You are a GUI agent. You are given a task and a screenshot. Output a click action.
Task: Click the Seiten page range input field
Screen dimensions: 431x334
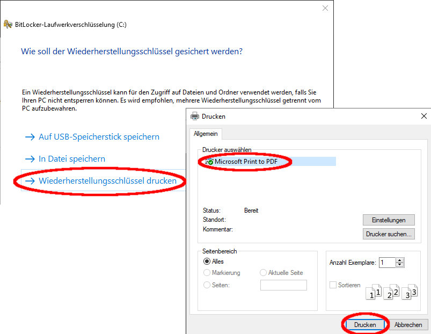click(x=283, y=285)
